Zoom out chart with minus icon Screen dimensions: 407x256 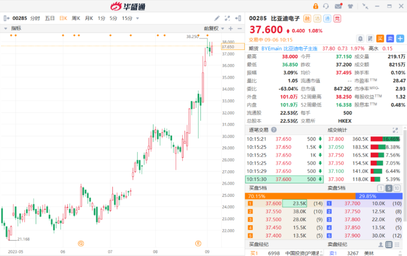pyautogui.click(x=239, y=29)
